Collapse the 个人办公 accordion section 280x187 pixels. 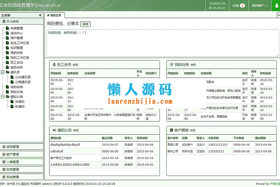click(21, 21)
